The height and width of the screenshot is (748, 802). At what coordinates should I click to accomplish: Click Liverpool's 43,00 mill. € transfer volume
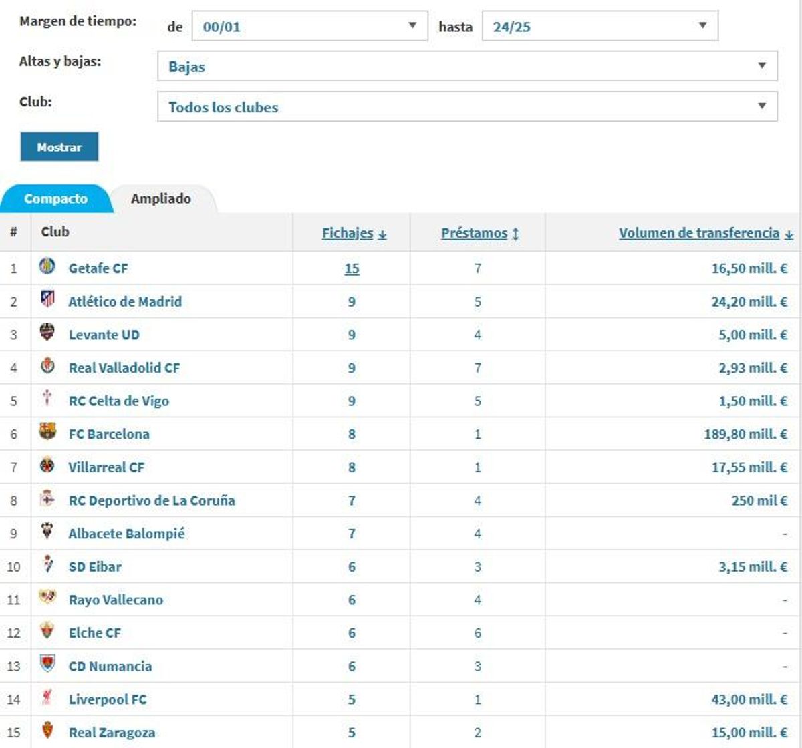point(749,699)
